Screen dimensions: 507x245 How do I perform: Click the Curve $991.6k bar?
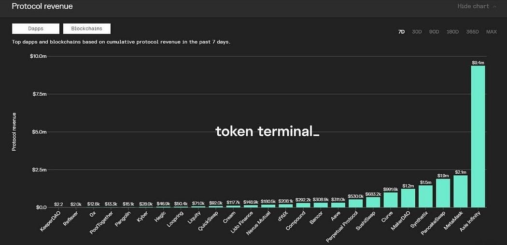click(391, 200)
